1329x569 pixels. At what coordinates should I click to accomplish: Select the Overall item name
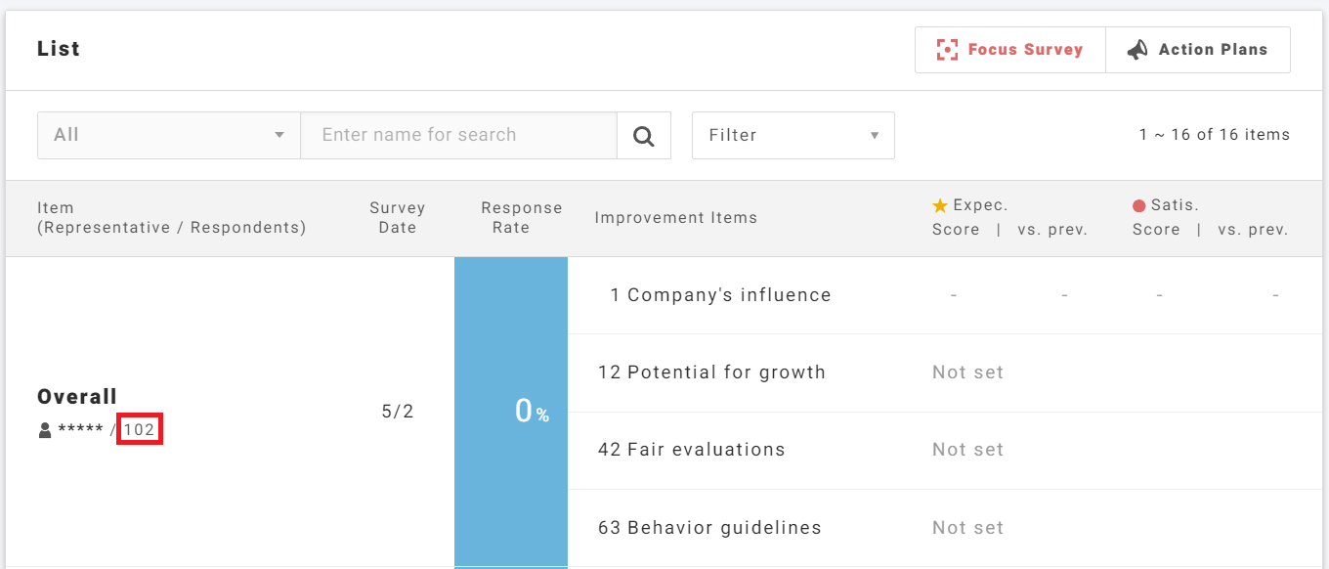pyautogui.click(x=77, y=397)
